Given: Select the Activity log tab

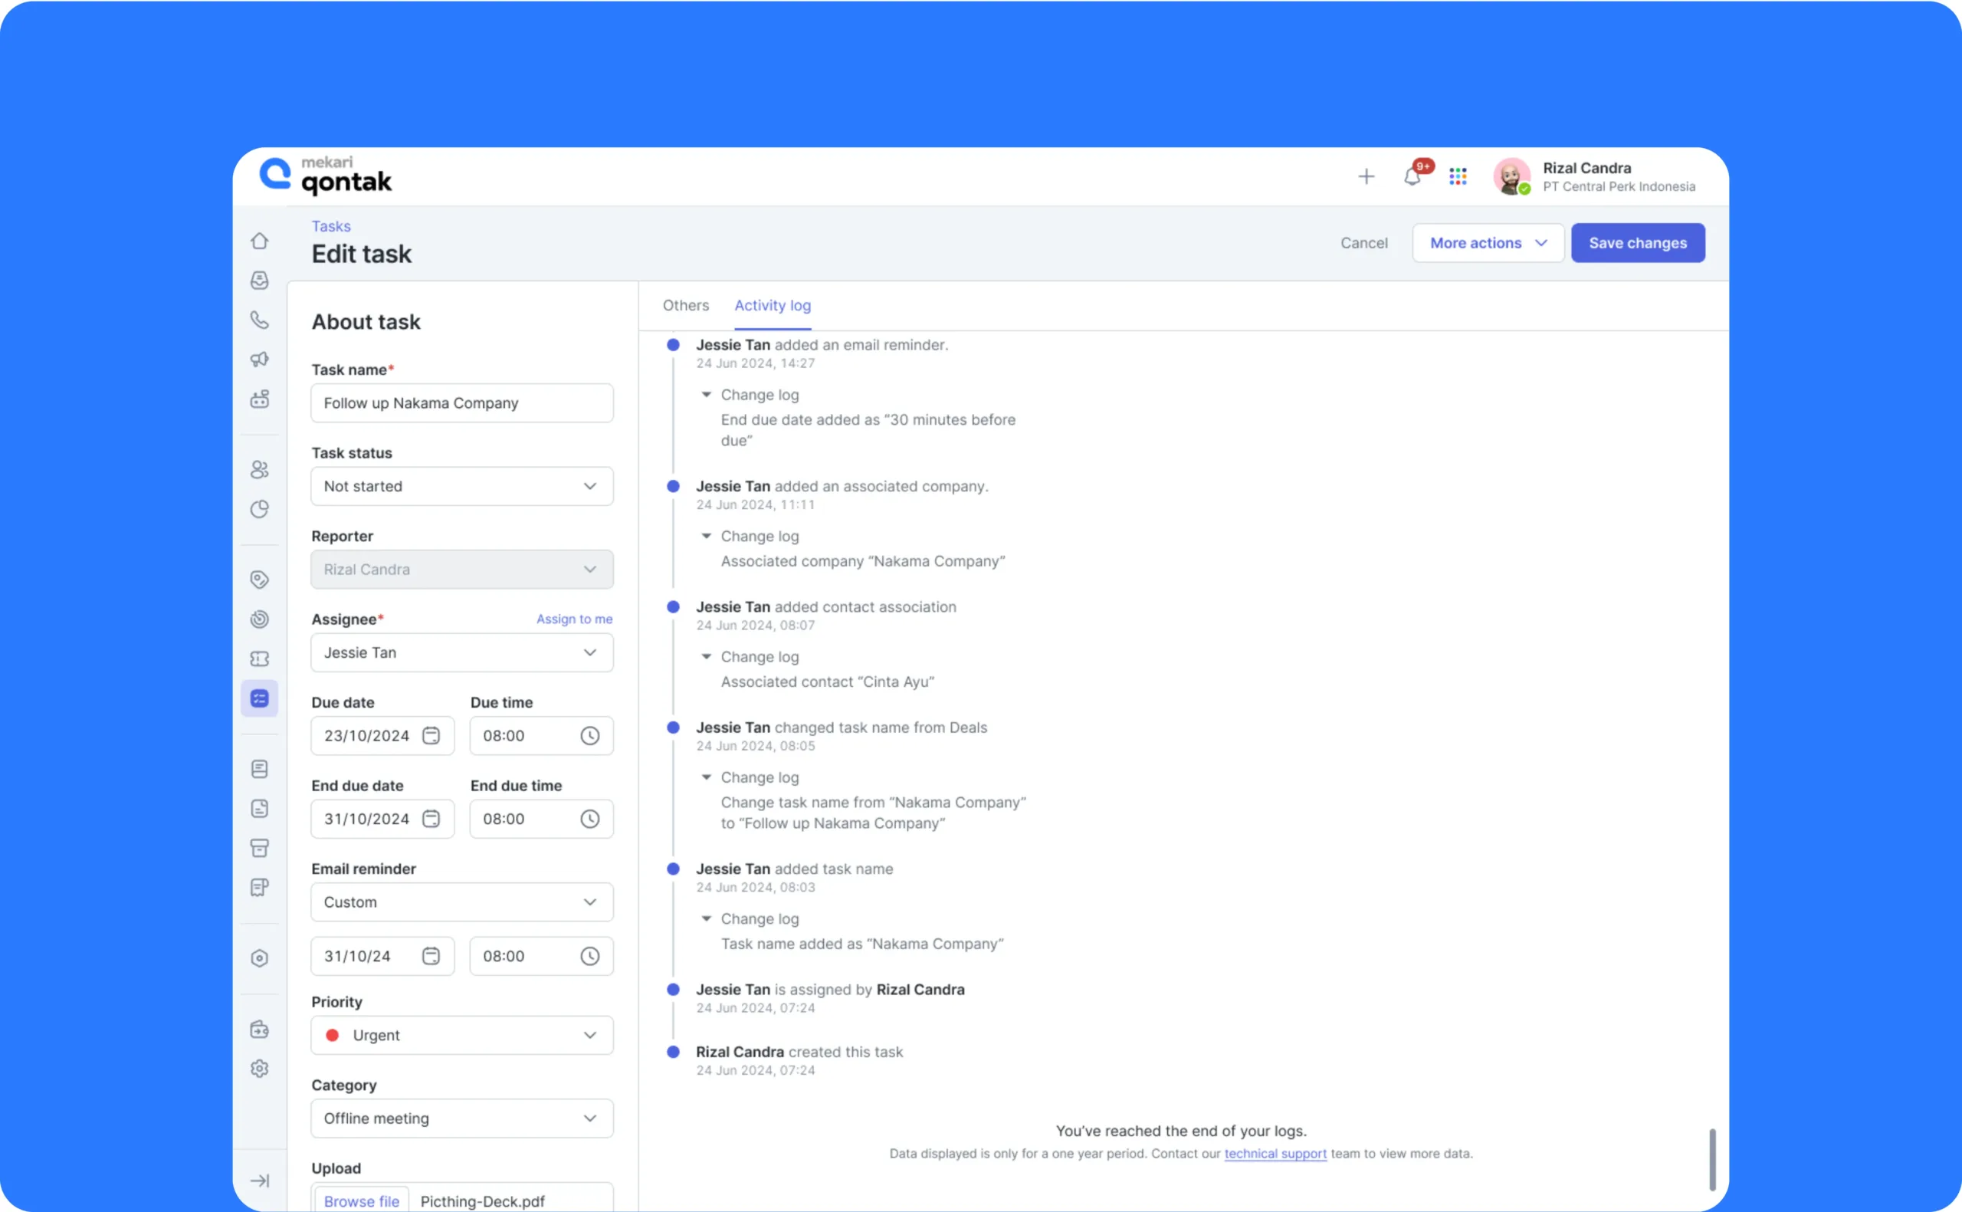Looking at the screenshot, I should point(773,305).
